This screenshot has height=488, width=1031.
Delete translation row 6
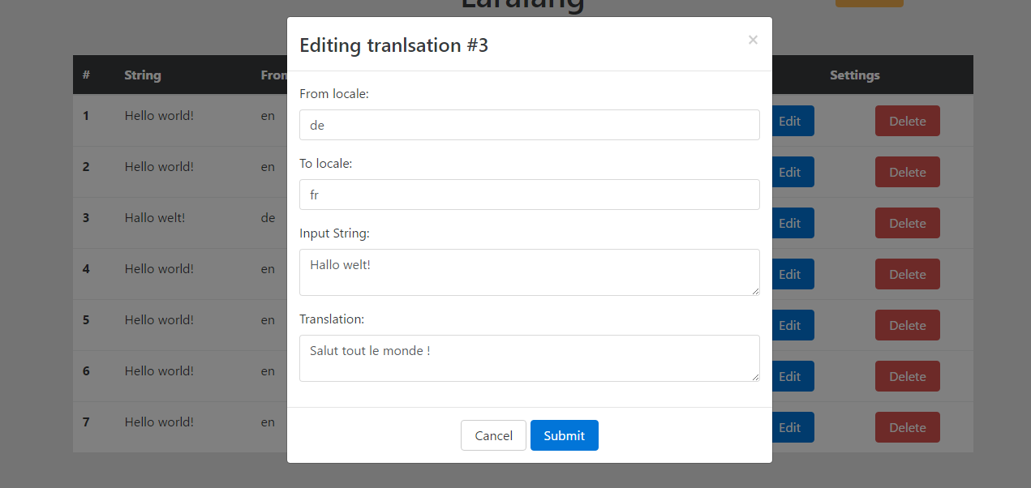click(907, 376)
